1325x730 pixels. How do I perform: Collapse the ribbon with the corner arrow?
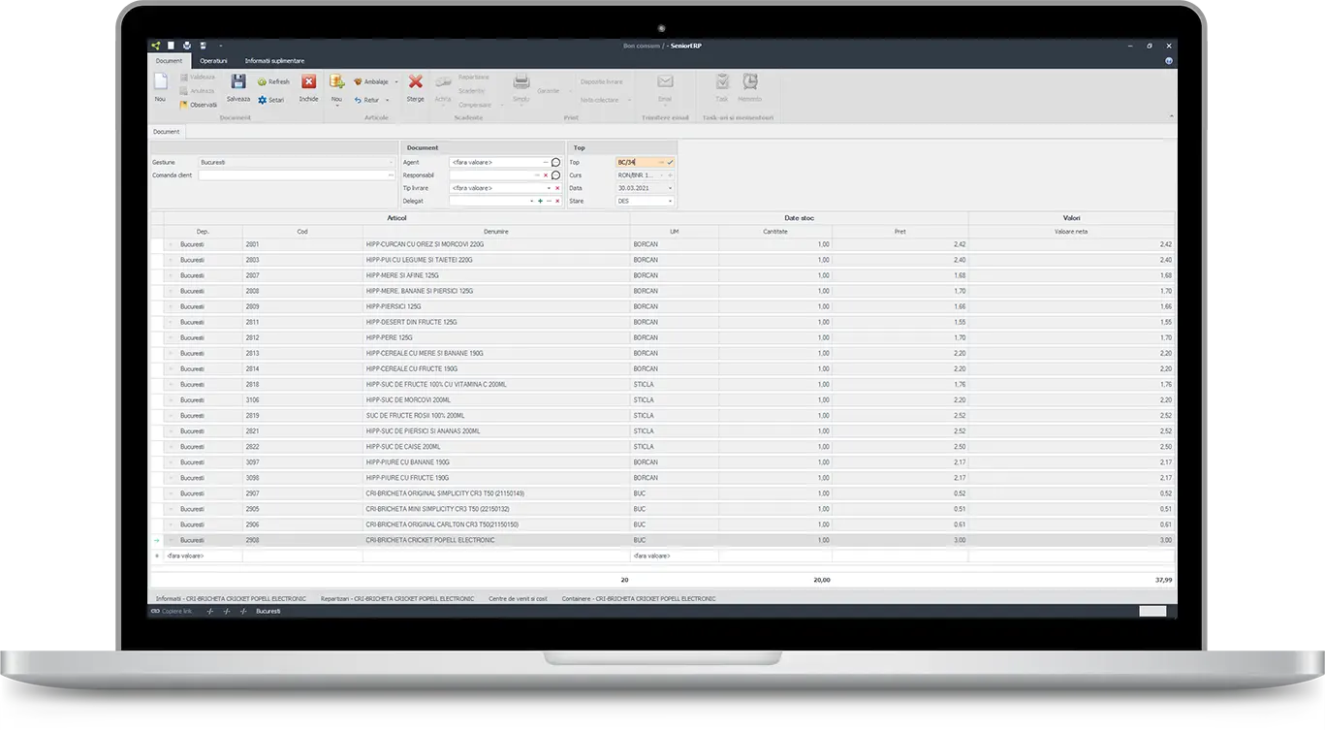coord(1171,117)
